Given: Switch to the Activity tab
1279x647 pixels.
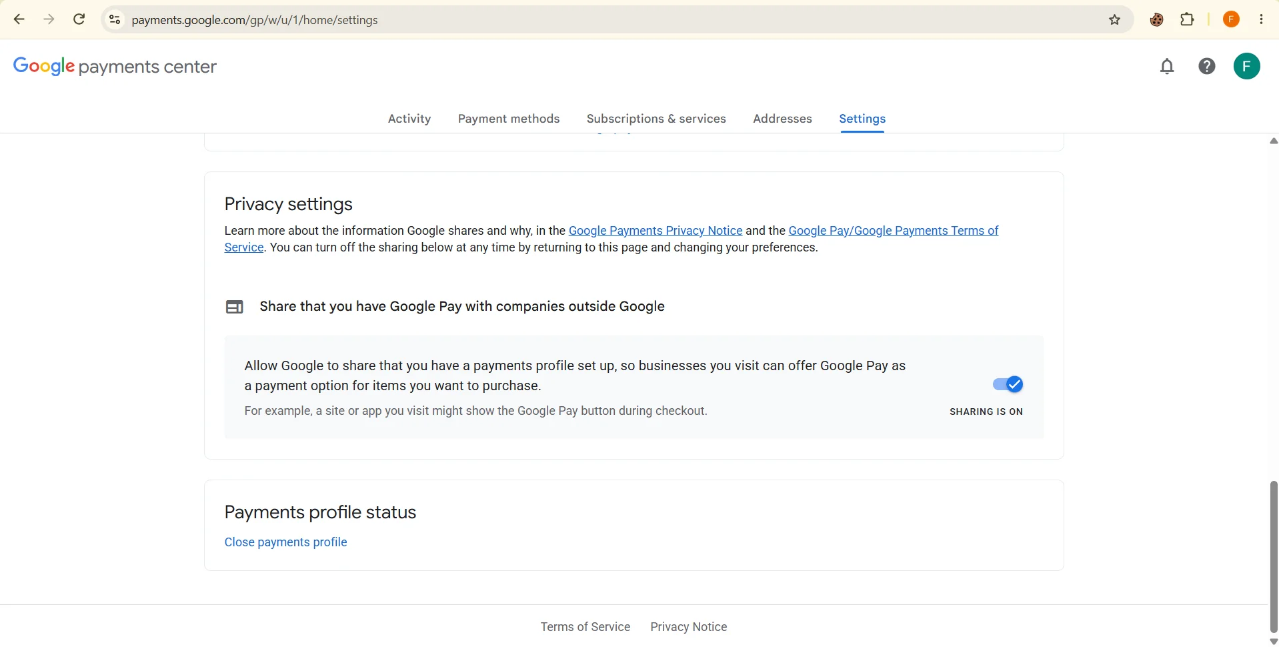Looking at the screenshot, I should tap(409, 119).
